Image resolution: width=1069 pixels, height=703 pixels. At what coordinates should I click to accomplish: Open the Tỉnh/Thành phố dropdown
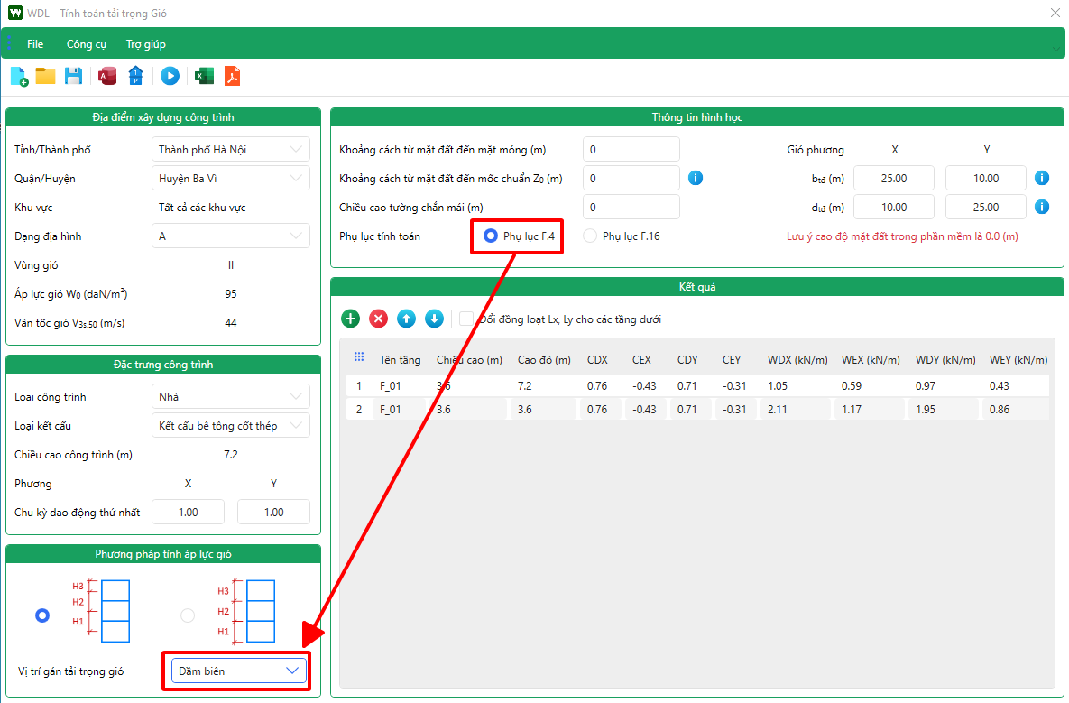click(x=230, y=149)
